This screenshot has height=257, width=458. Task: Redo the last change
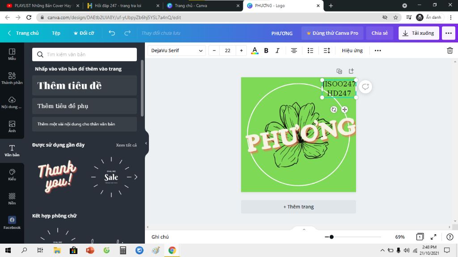(127, 33)
